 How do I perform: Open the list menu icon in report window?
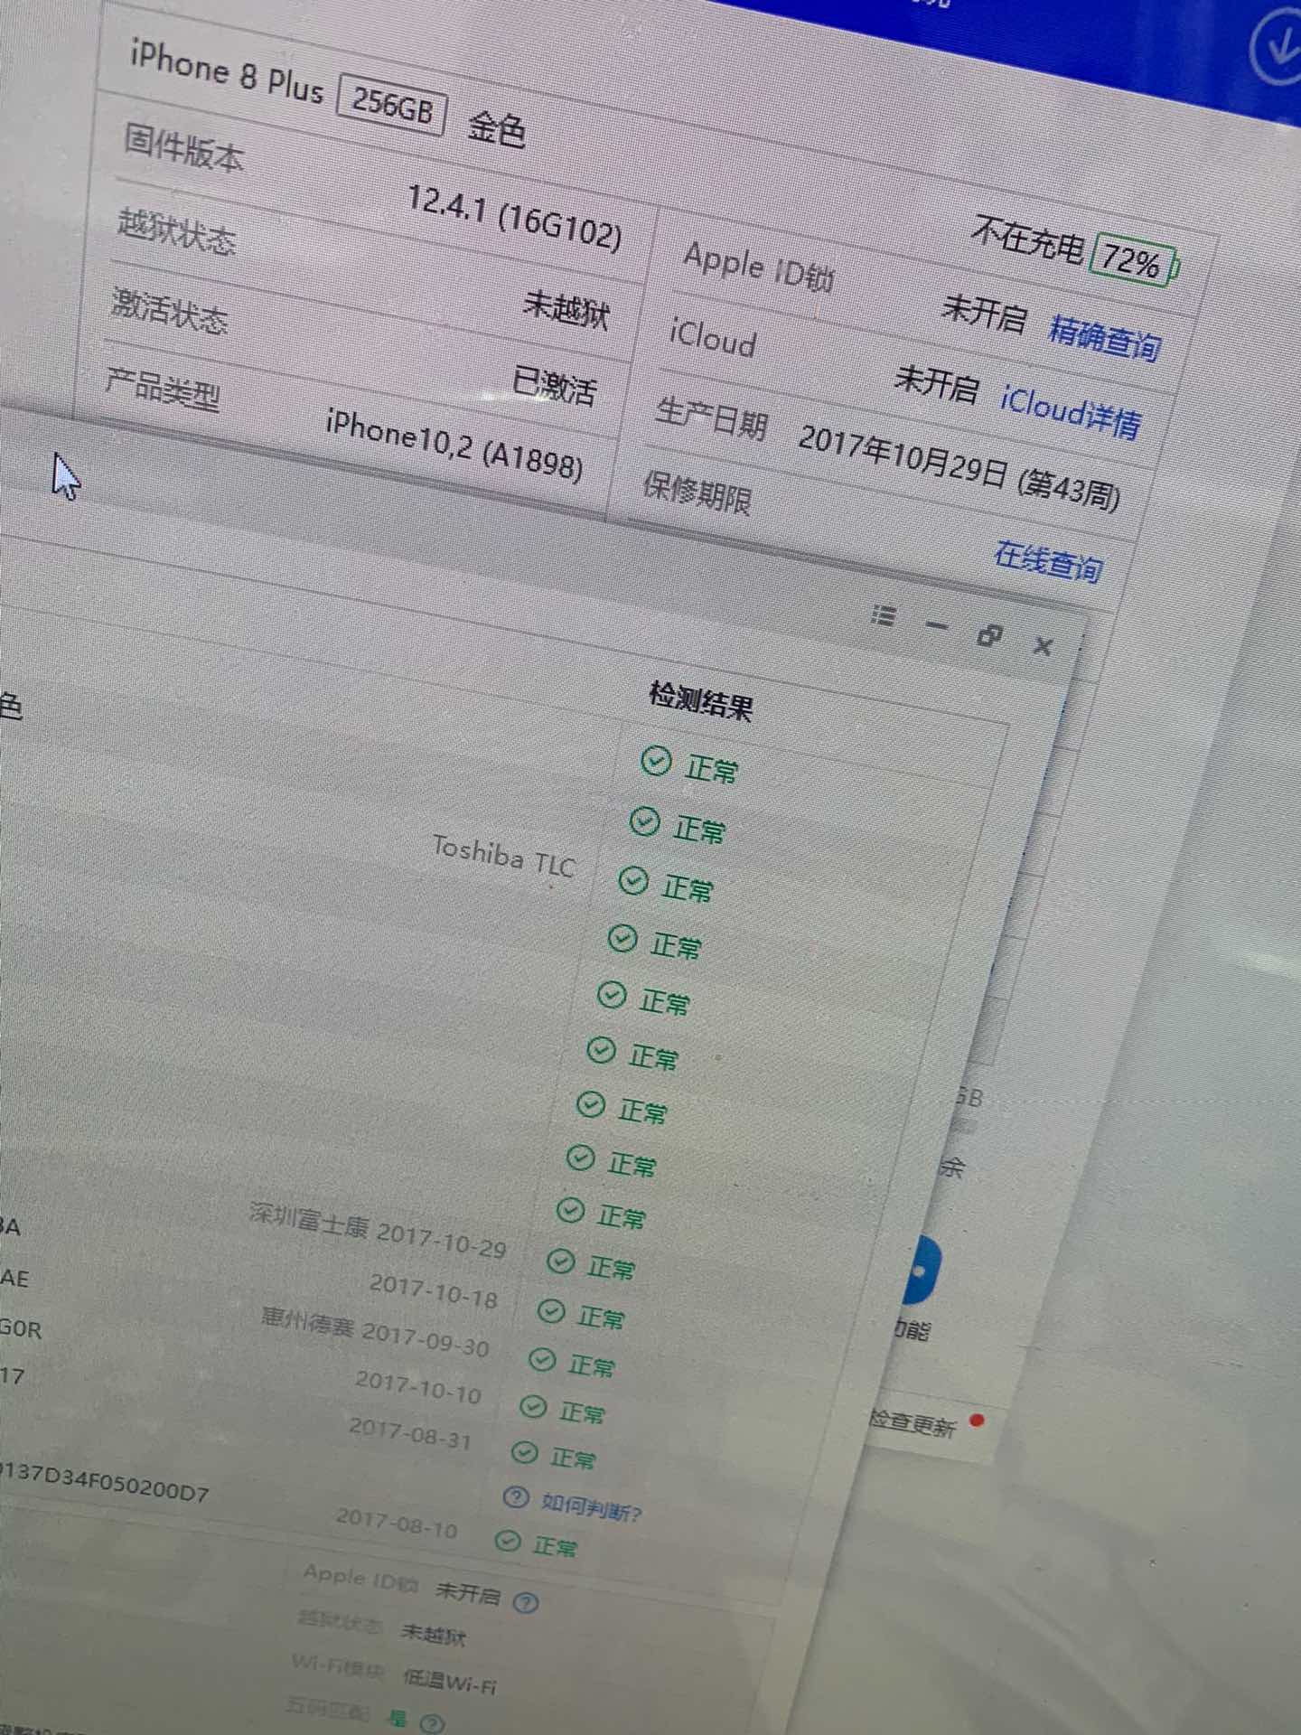(883, 616)
